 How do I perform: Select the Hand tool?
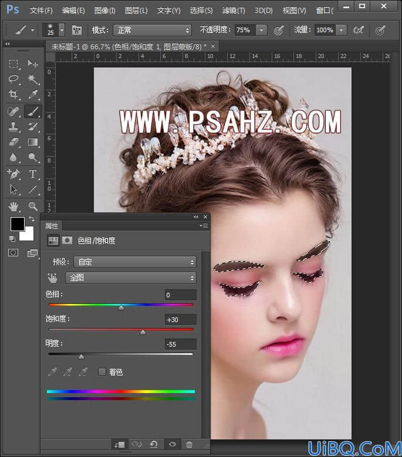click(13, 207)
